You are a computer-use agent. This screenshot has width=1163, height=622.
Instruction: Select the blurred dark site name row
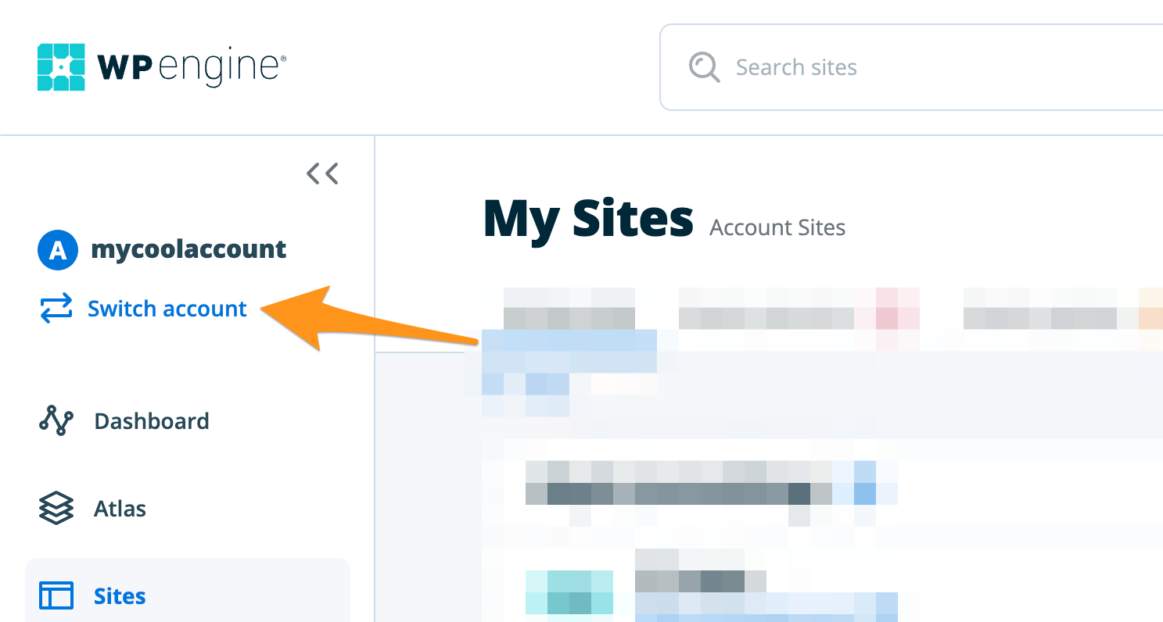click(x=678, y=494)
